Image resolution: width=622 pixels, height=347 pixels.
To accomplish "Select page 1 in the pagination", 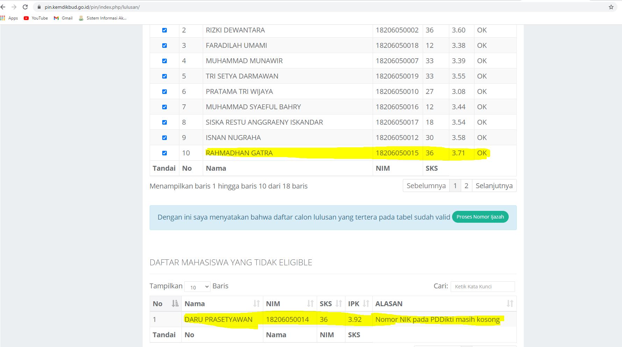I will [x=455, y=186].
